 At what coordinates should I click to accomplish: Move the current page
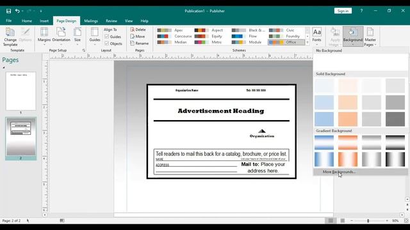[137, 36]
